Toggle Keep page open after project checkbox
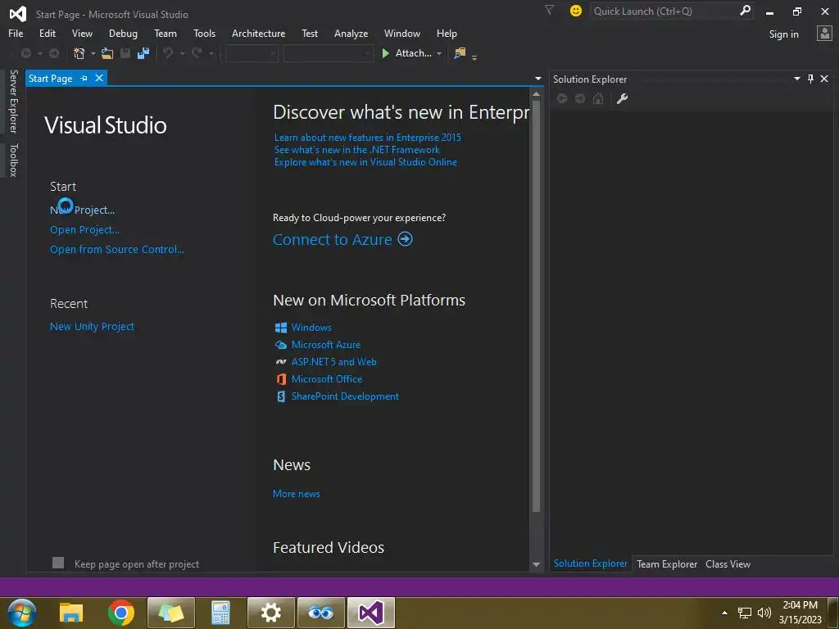 coord(58,563)
